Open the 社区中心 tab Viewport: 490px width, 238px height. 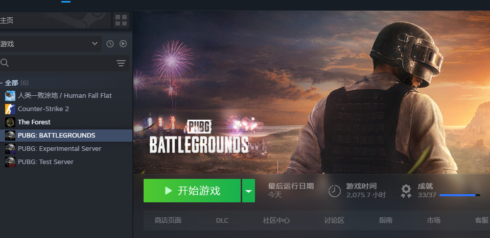[276, 220]
